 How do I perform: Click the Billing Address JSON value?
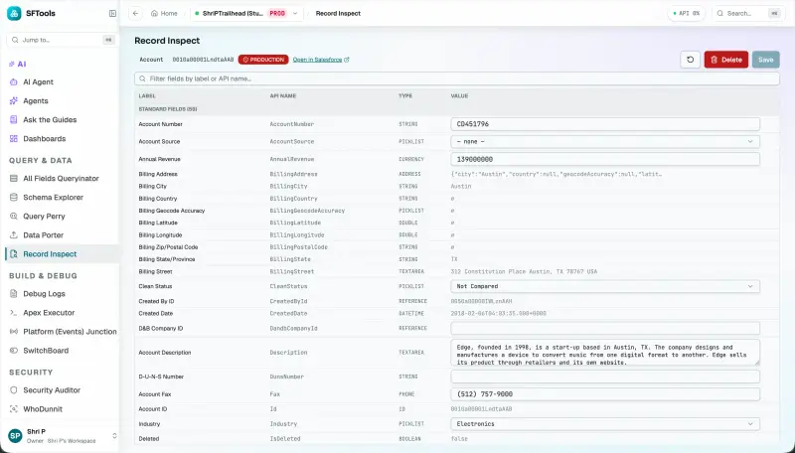pyautogui.click(x=556, y=174)
